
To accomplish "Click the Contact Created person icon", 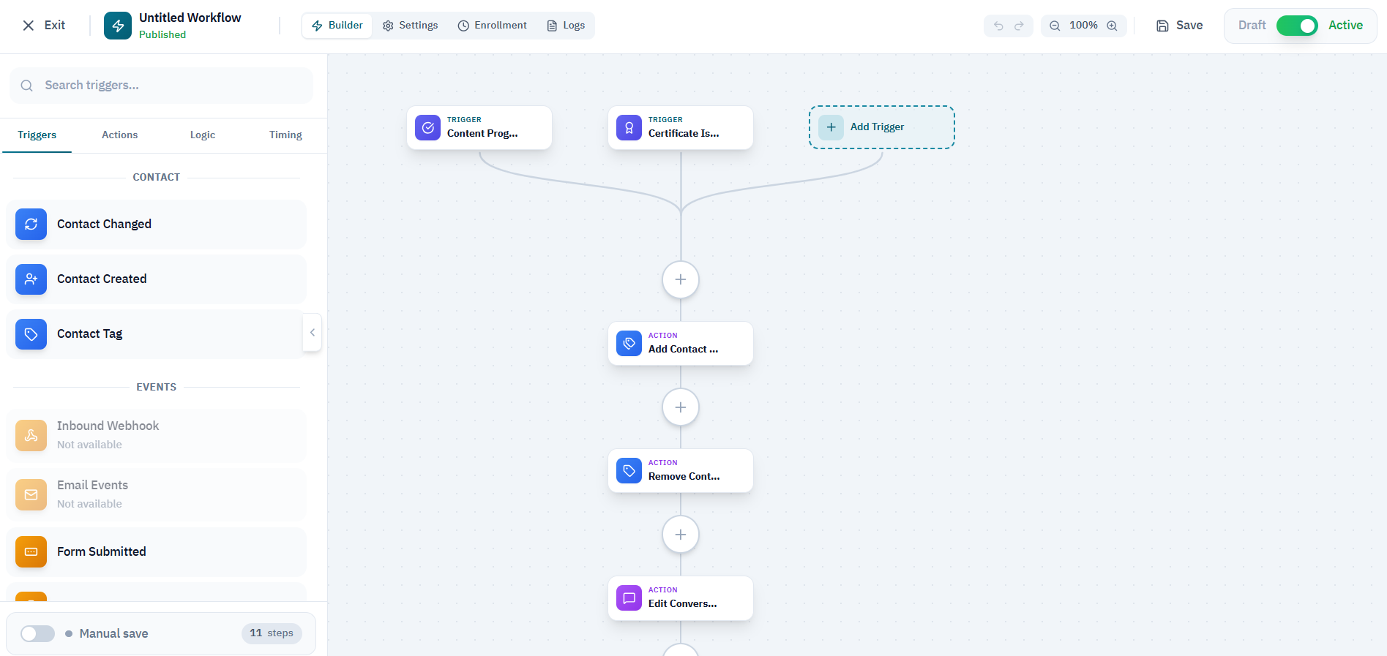I will [31, 279].
